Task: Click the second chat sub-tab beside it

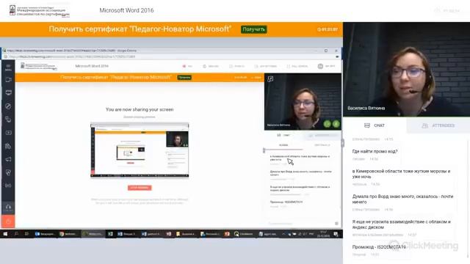Action: coord(322,145)
